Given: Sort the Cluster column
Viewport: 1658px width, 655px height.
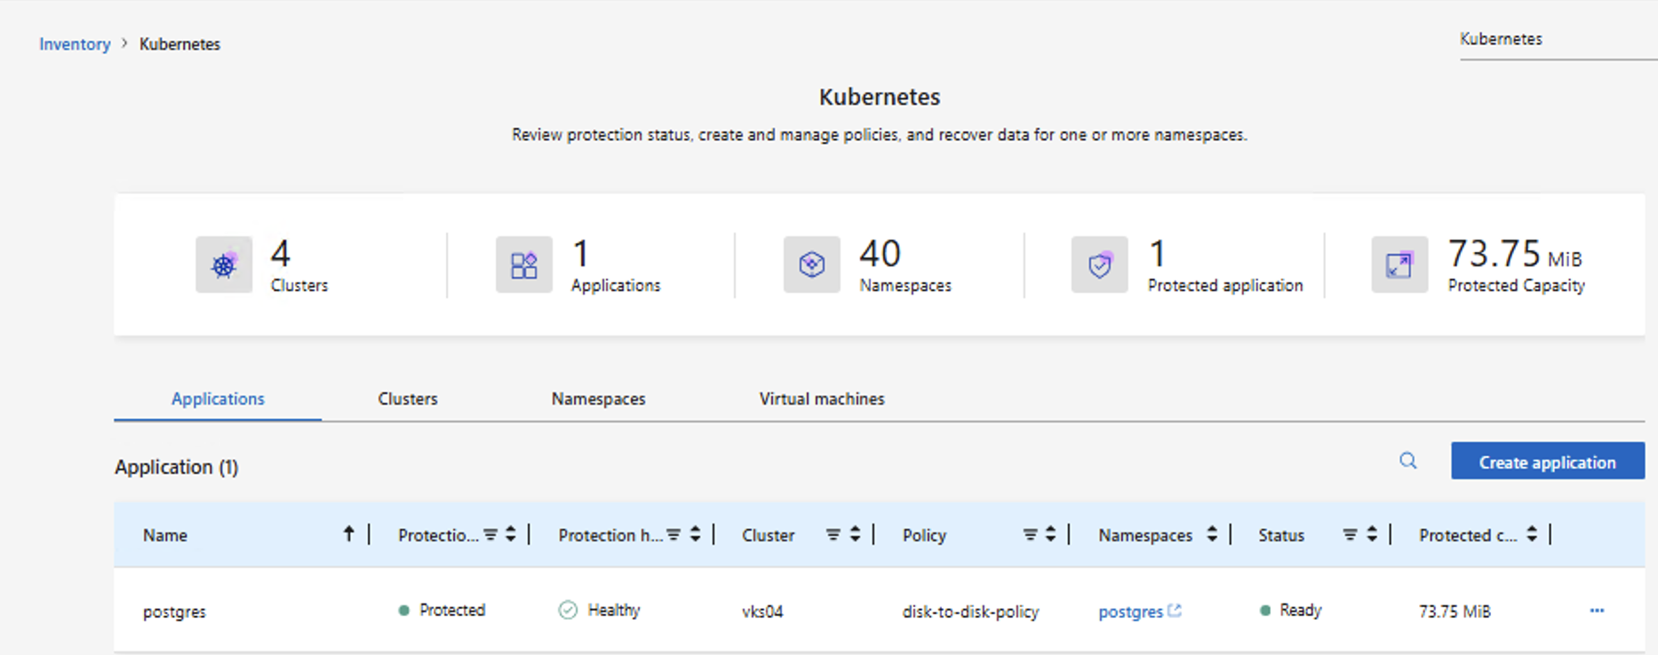Looking at the screenshot, I should pos(855,534).
